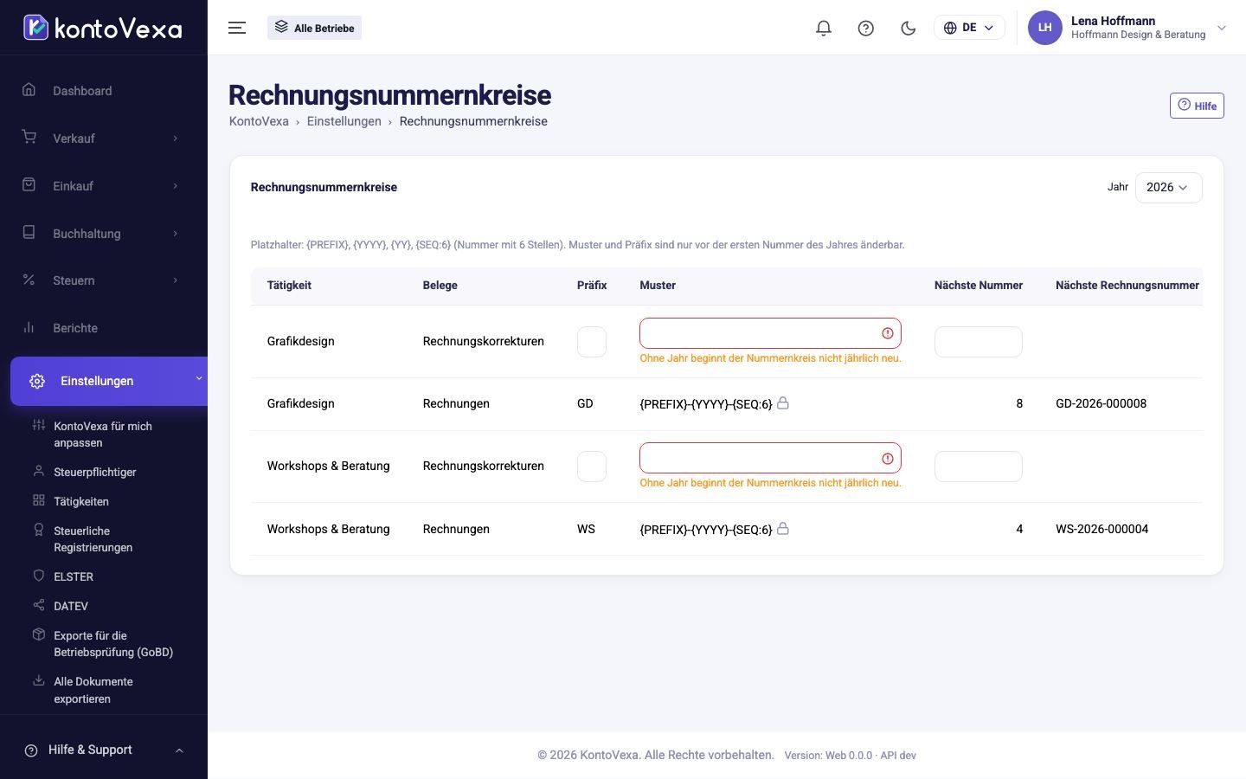Expand the Steuern menu
The height and width of the screenshot is (779, 1246).
click(x=104, y=280)
